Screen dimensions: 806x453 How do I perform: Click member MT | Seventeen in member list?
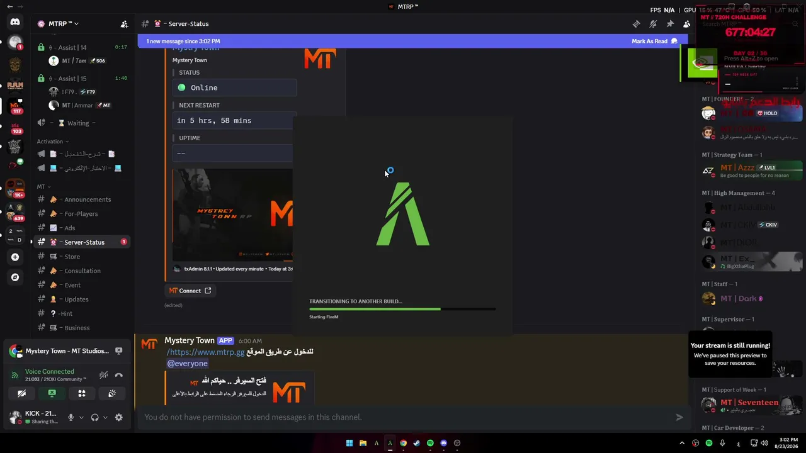coord(752,405)
